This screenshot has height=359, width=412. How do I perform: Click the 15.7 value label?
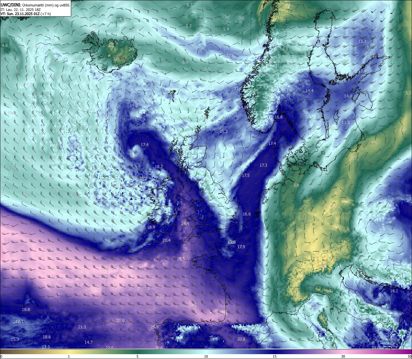144,178
